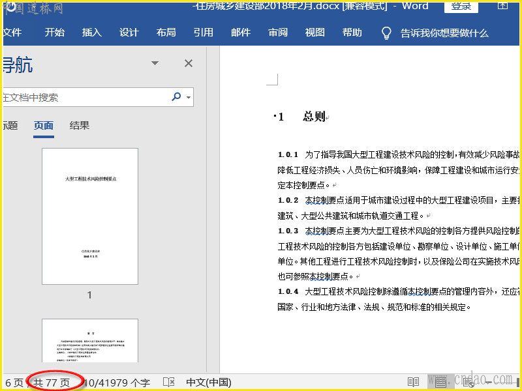This screenshot has width=522, height=391.
Task: Close the navigation pane
Action: click(189, 63)
